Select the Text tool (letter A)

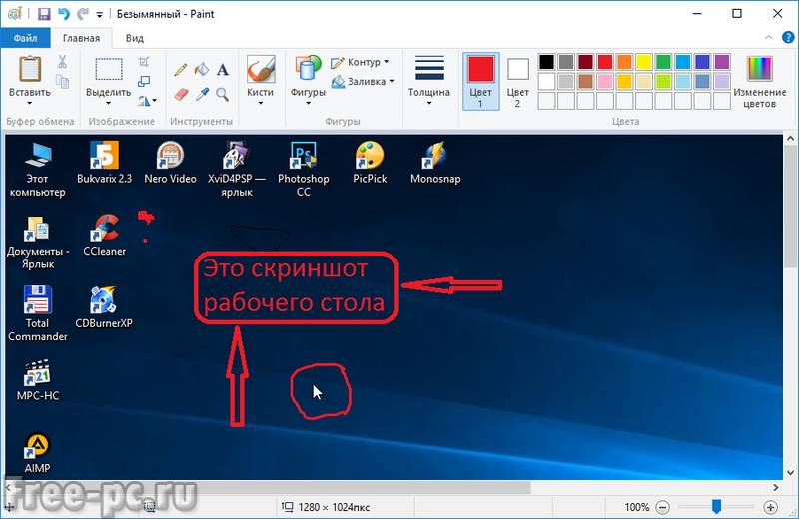pos(222,69)
